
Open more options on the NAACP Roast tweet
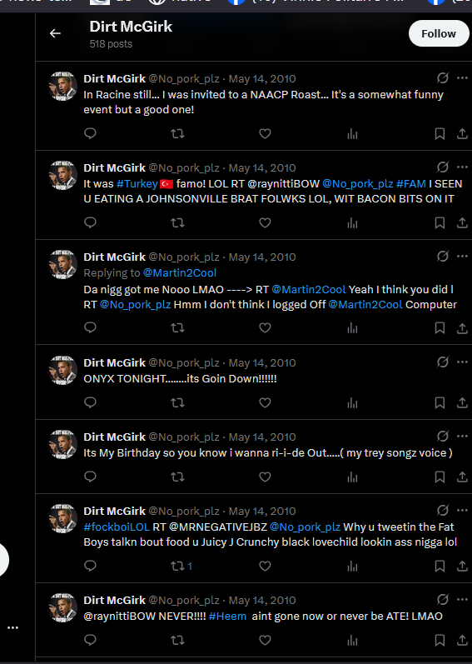pyautogui.click(x=462, y=78)
